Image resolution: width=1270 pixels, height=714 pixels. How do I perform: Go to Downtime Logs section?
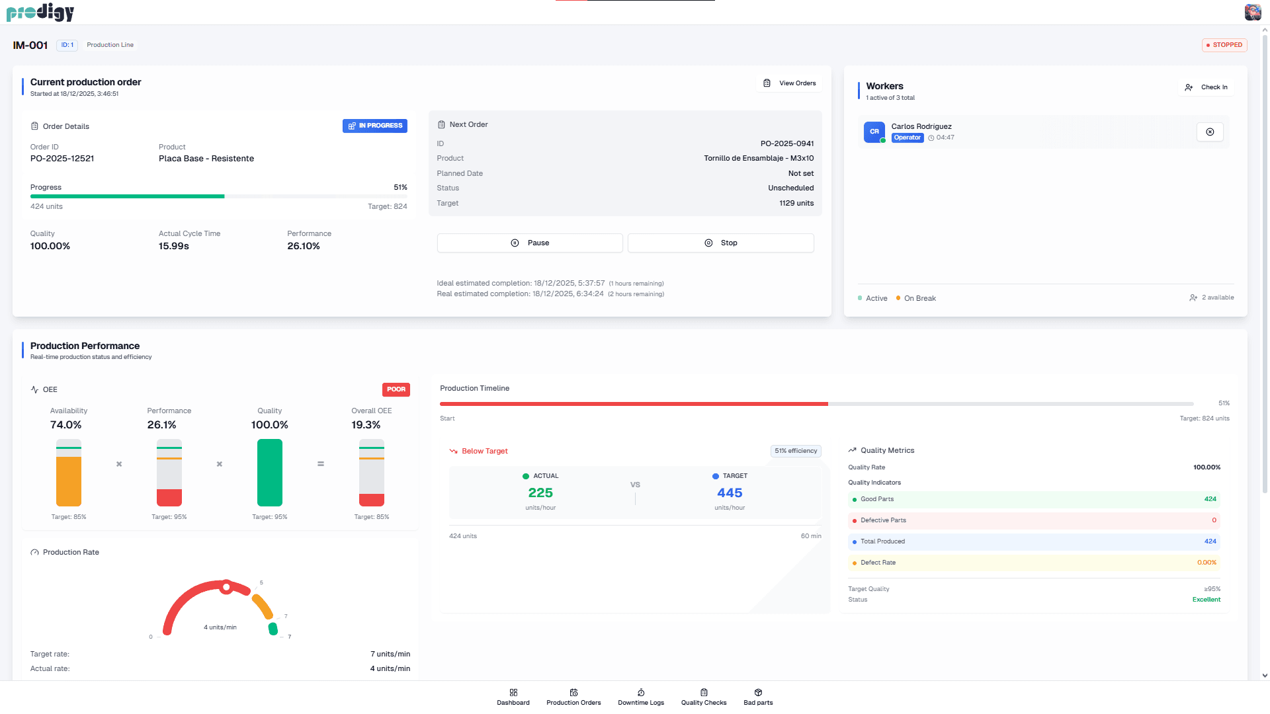click(x=641, y=697)
